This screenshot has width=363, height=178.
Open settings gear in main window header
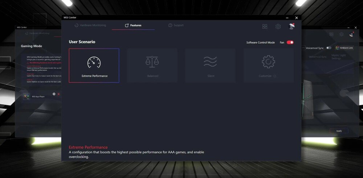278,26
